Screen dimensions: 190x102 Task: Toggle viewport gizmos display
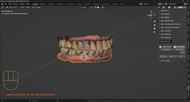pyautogui.click(x=164, y=7)
